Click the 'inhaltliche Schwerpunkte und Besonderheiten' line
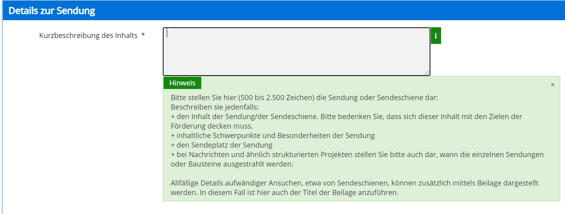The image size is (565, 214). click(273, 136)
